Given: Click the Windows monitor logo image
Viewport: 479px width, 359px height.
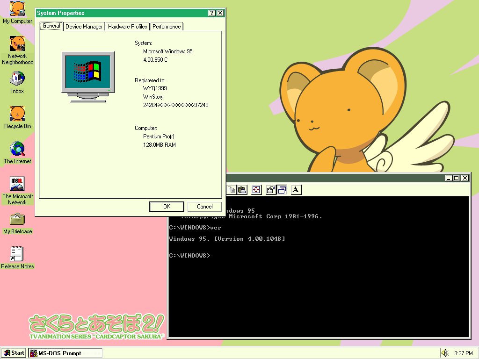Looking at the screenshot, I should click(x=88, y=77).
